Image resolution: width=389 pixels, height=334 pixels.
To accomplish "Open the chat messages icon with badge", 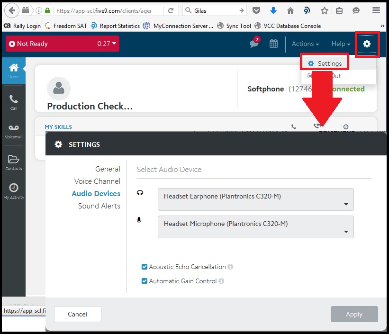I will click(x=254, y=43).
